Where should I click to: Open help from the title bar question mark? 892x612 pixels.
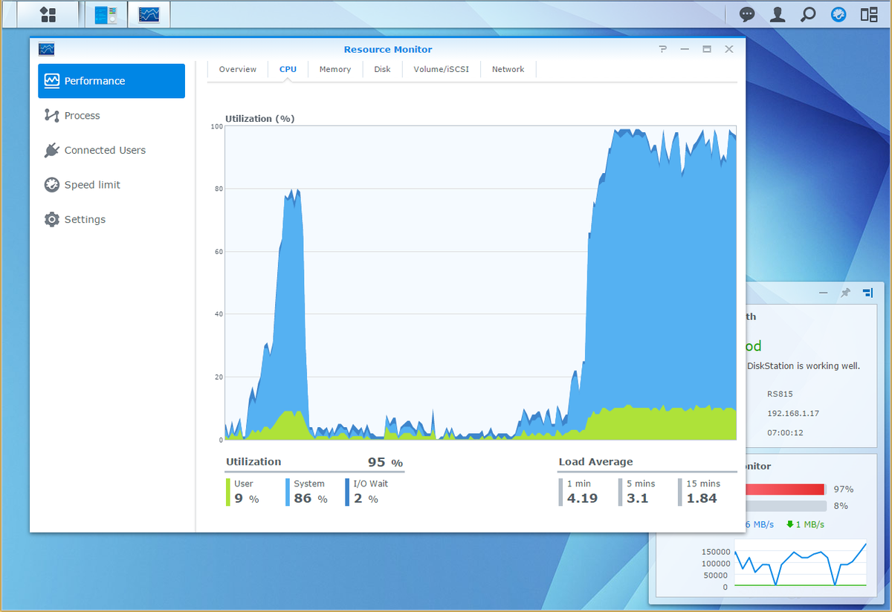pyautogui.click(x=662, y=49)
